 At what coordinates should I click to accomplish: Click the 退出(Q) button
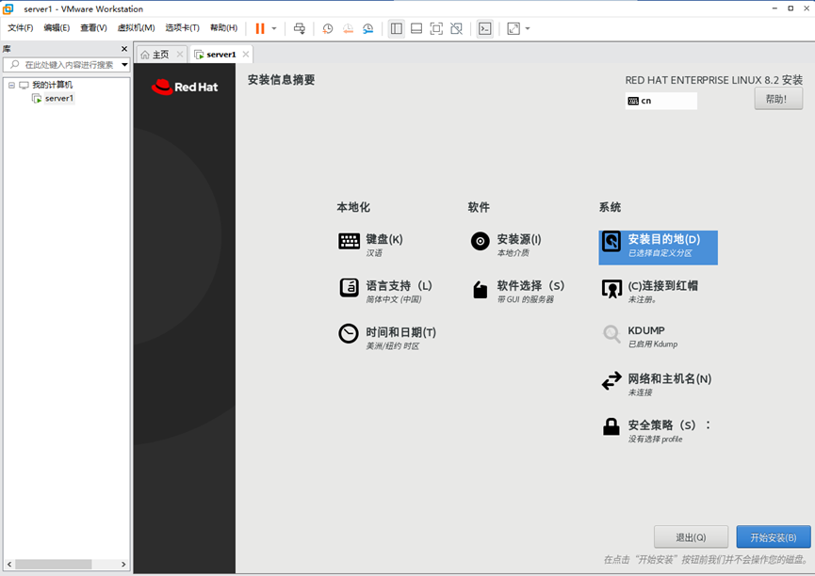pos(691,537)
